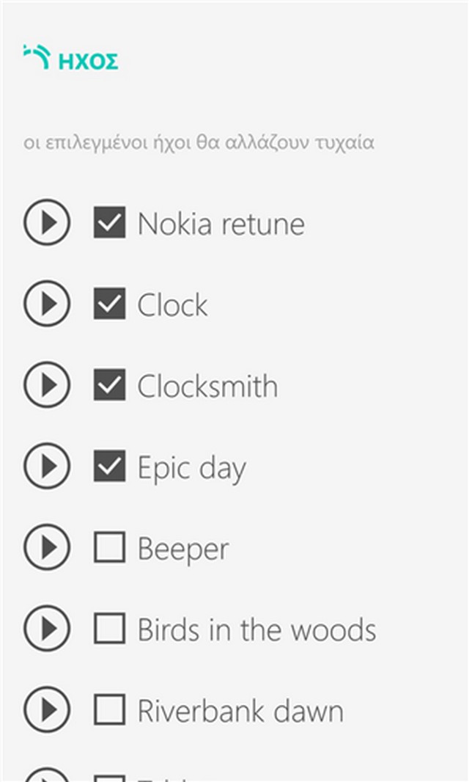The height and width of the screenshot is (782, 469).
Task: Preview Birds in the woods sound
Action: pos(47,629)
